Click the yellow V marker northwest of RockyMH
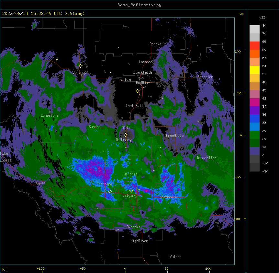 (57, 60)
